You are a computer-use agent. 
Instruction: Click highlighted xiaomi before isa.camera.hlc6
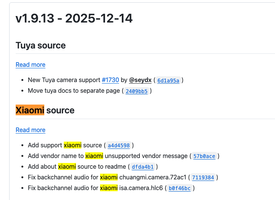pyautogui.click(x=109, y=188)
